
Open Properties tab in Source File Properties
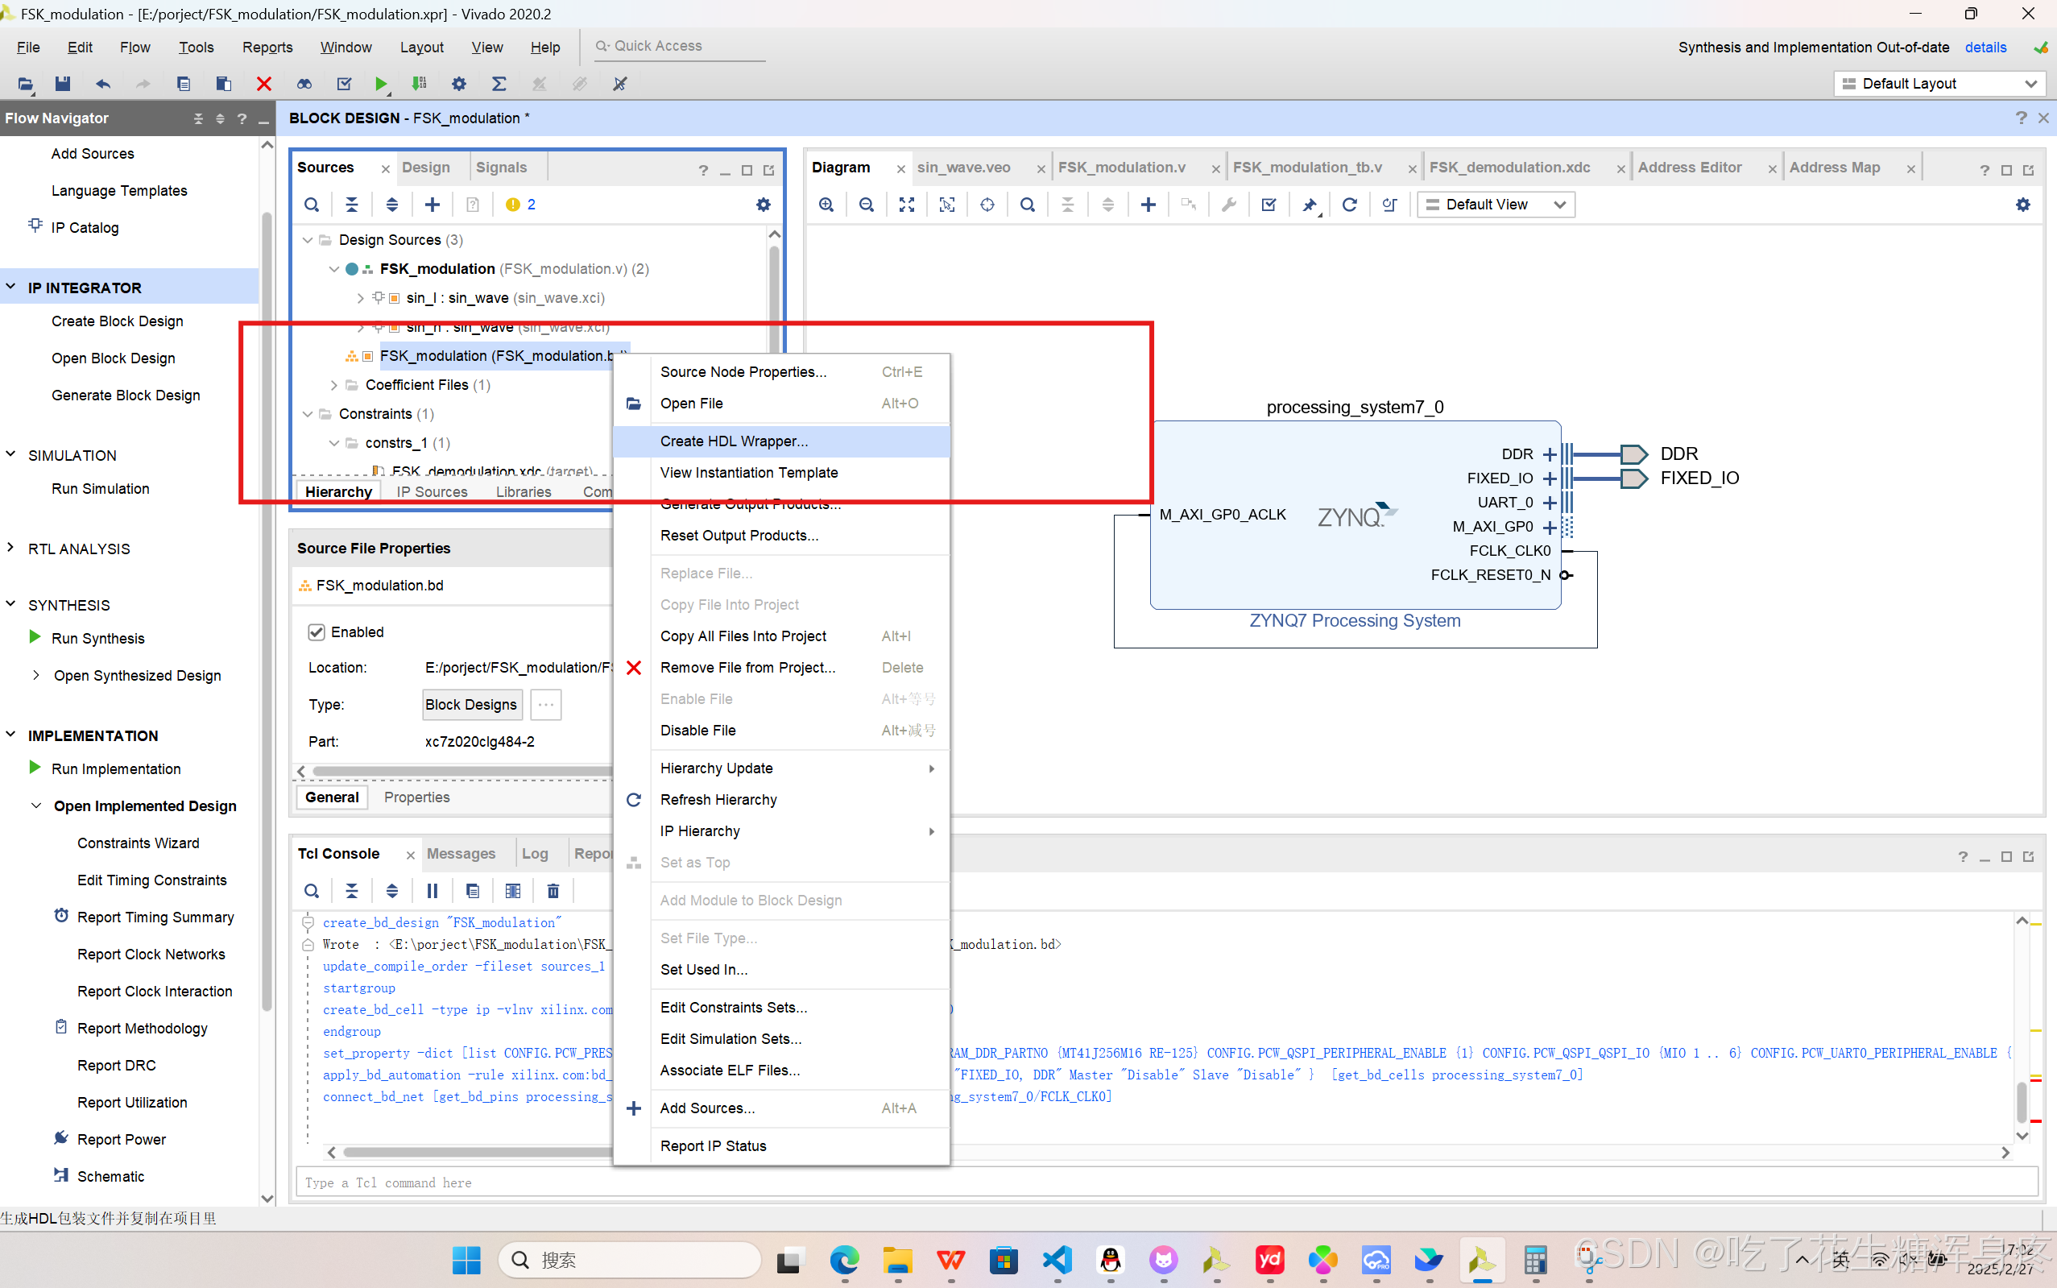click(416, 797)
